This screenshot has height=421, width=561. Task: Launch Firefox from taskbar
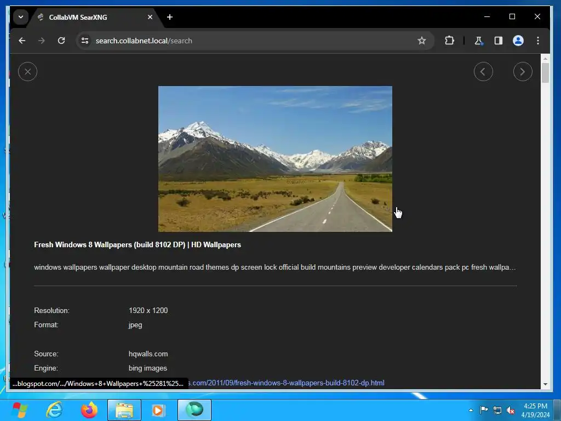(89, 410)
